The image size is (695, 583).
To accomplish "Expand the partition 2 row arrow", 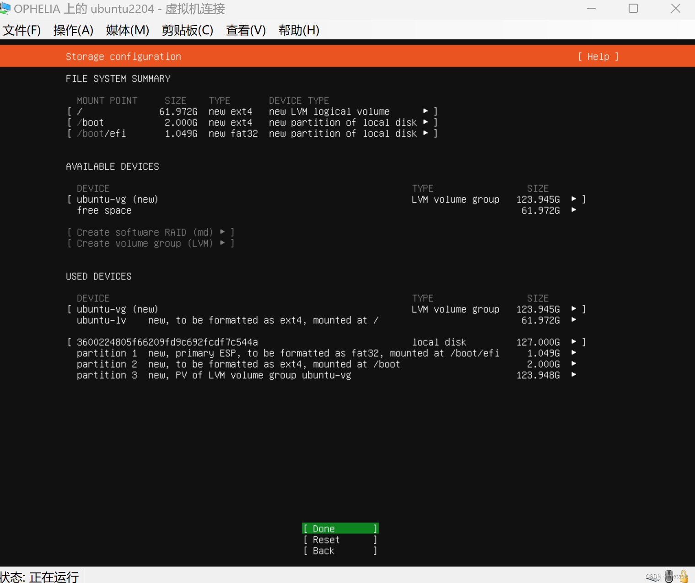I will (x=574, y=364).
